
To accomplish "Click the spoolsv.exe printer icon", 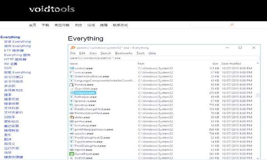I will coord(72,133).
